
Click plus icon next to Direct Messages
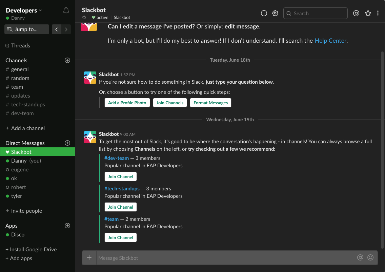tap(67, 143)
